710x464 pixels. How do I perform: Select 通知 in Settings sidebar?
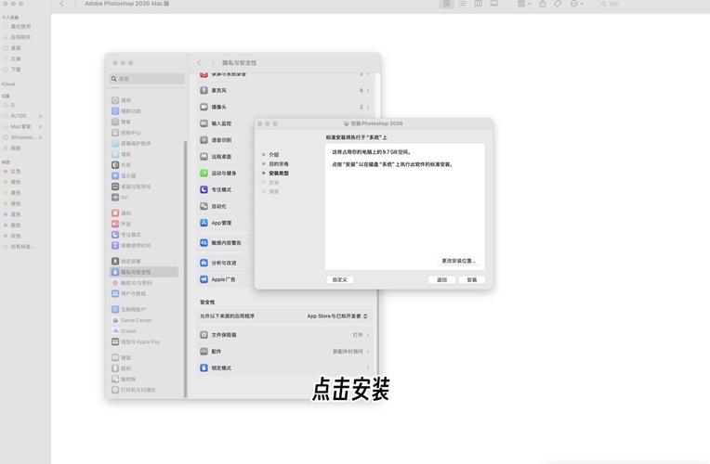click(x=122, y=213)
